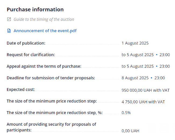
Task: Select the Request for clarification label
Action: pos(31,55)
